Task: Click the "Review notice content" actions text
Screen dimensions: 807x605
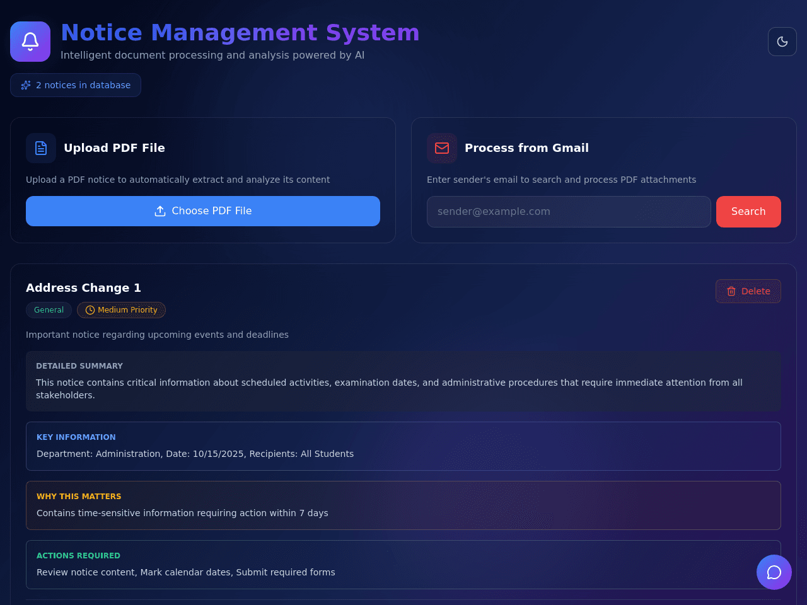Action: [186, 572]
